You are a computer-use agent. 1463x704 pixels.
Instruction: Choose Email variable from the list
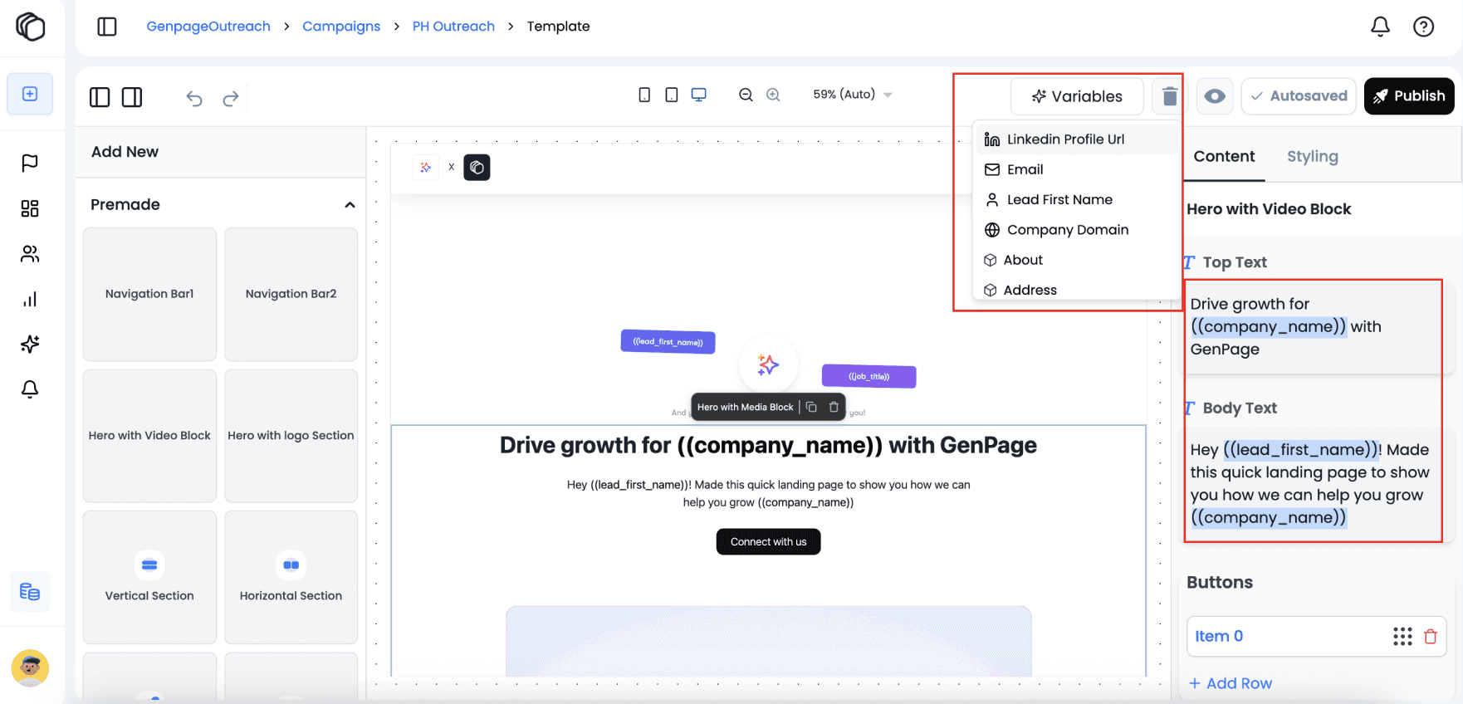click(x=1076, y=169)
